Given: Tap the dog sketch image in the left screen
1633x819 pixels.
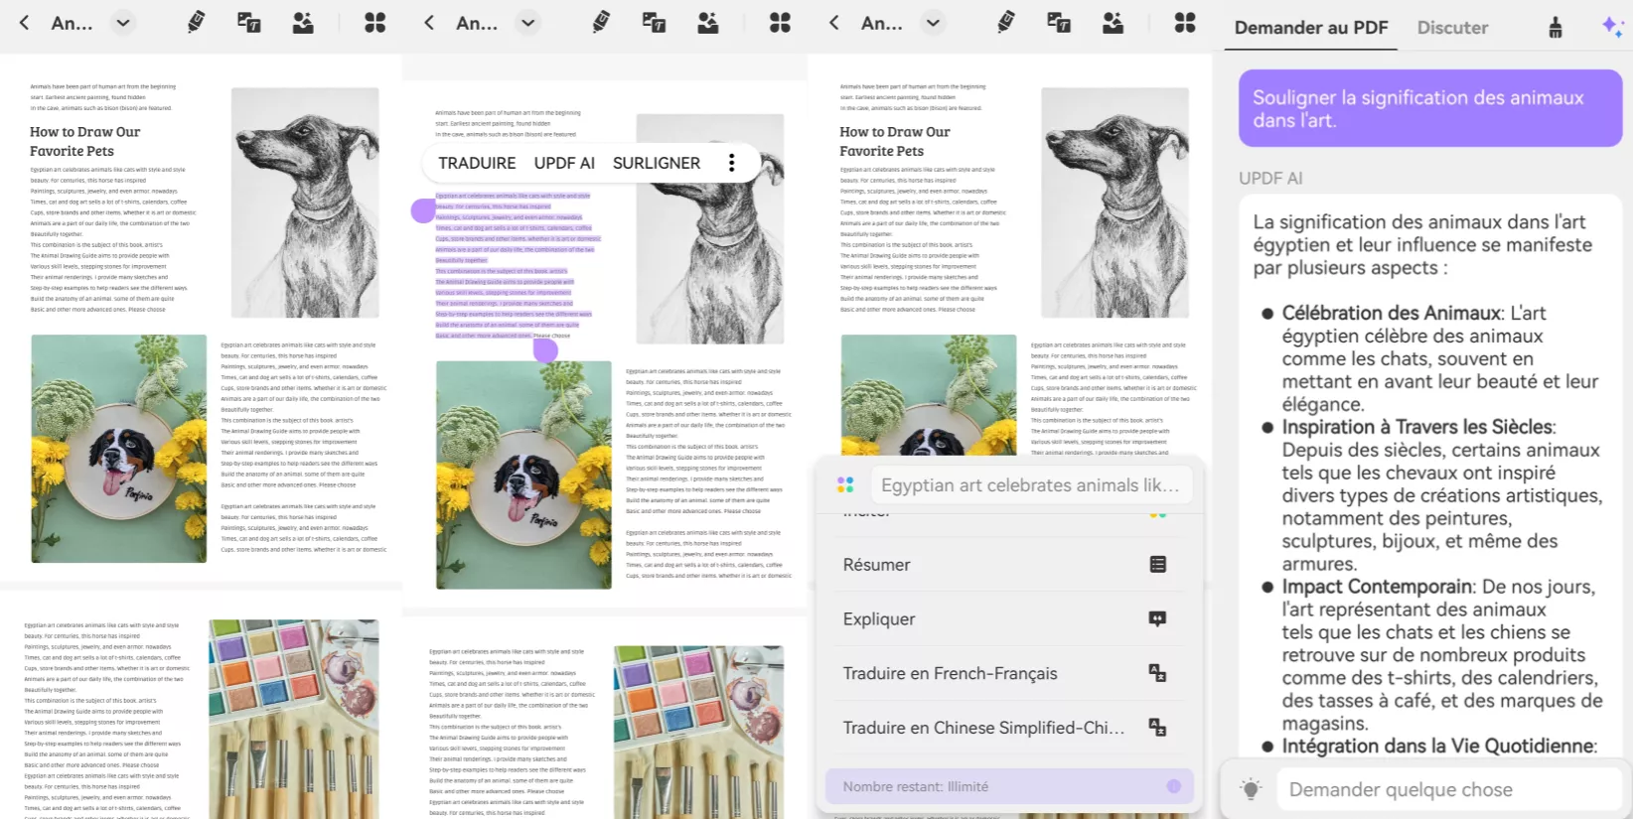Looking at the screenshot, I should (x=305, y=203).
